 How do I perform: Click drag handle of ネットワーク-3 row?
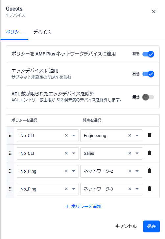10,189
